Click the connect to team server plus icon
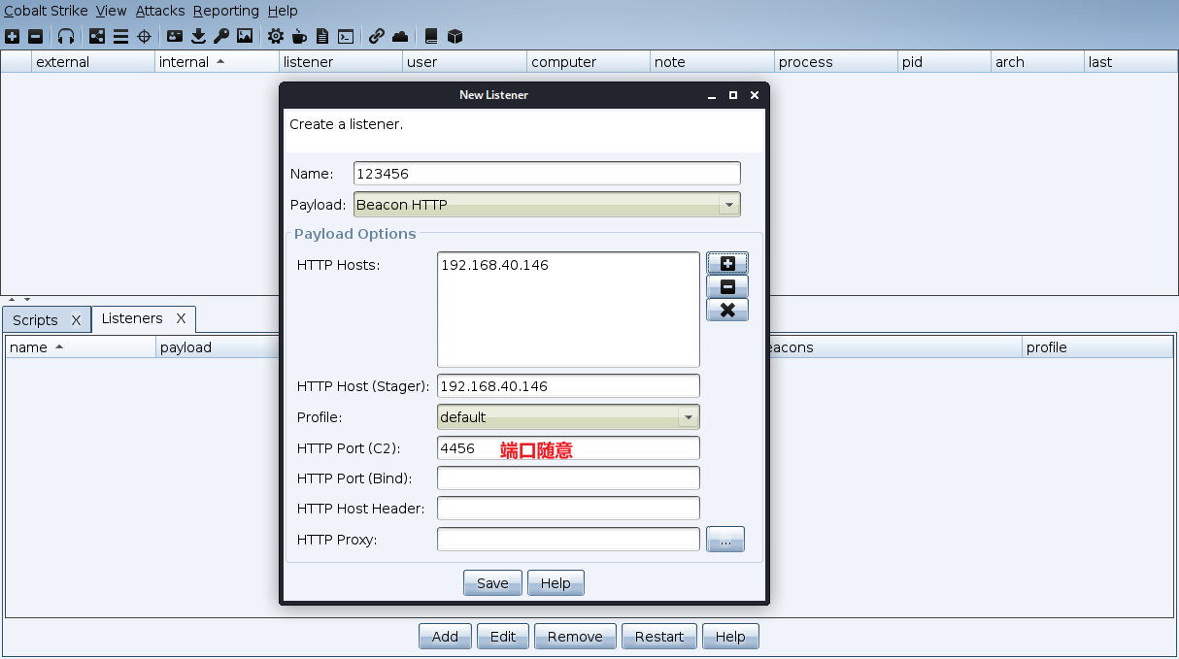 coord(12,37)
